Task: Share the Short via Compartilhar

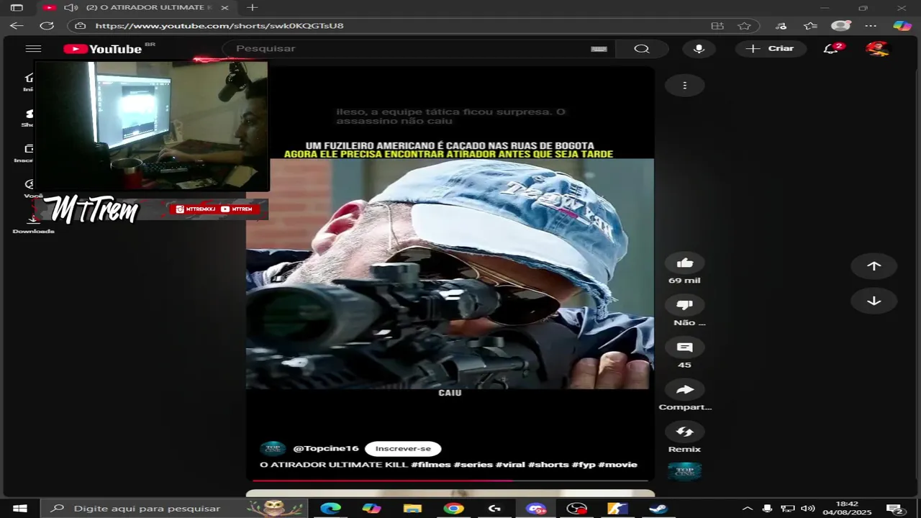Action: (684, 390)
